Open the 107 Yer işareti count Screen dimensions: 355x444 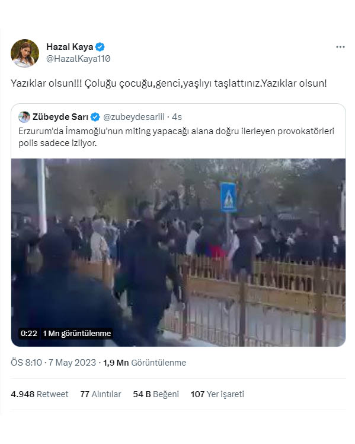(x=218, y=394)
